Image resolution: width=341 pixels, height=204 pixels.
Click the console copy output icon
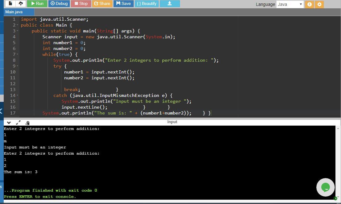(x=27, y=123)
